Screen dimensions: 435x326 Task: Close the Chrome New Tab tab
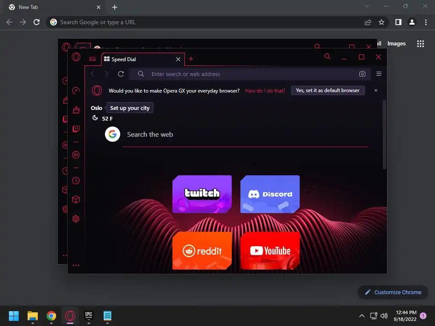[x=99, y=7]
